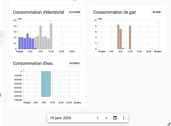Click the tiny gas bar after 8:00
The image size is (171, 126).
click(123, 48)
